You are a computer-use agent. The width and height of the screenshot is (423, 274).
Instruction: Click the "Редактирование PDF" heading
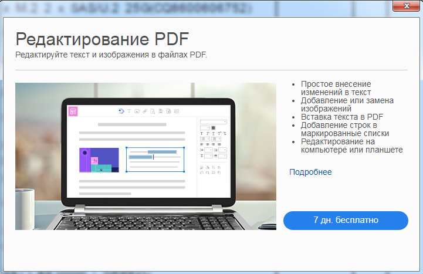pyautogui.click(x=102, y=39)
